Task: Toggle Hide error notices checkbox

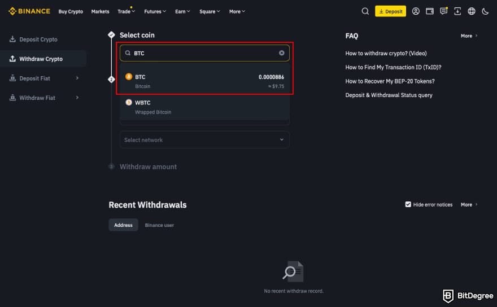Action: (408, 204)
